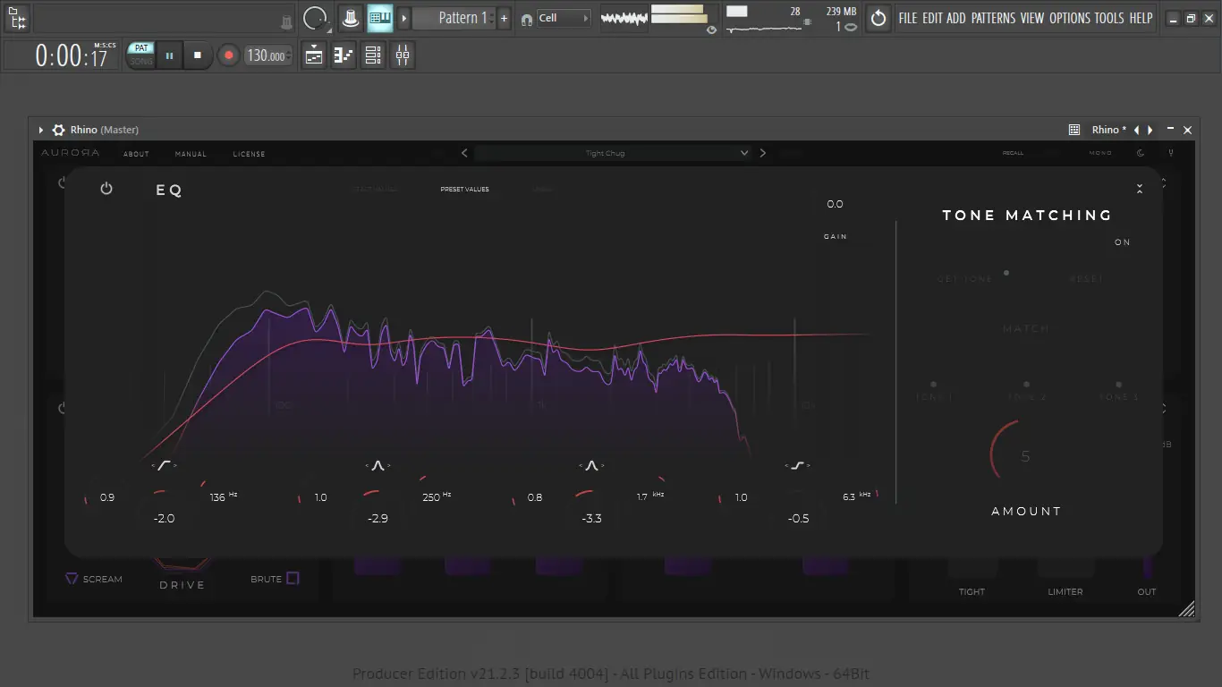
Task: Open the metronome-style knob tool button
Action: pyautogui.click(x=351, y=18)
